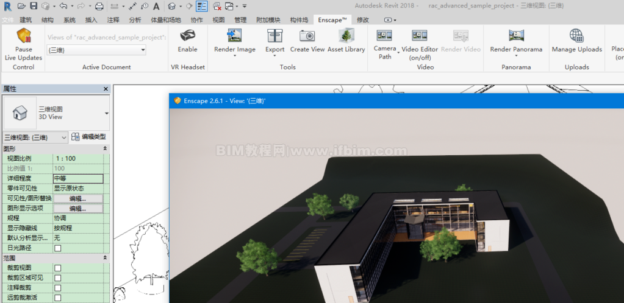Click the Render Panorama icon
Image resolution: width=624 pixels, height=303 pixels.
(516, 36)
